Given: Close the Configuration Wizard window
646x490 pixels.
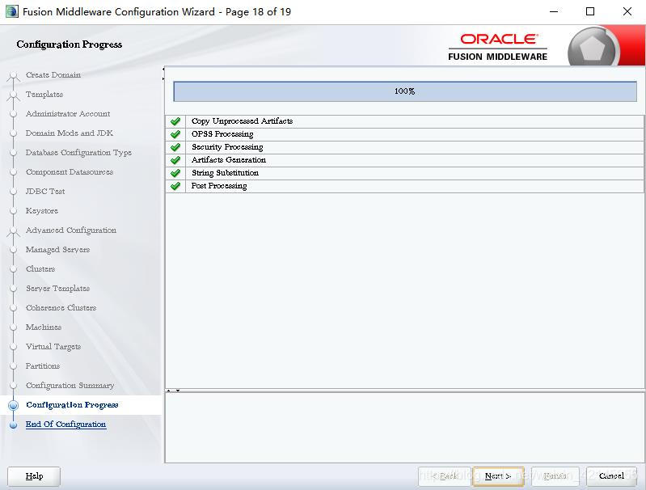Looking at the screenshot, I should pos(627,11).
